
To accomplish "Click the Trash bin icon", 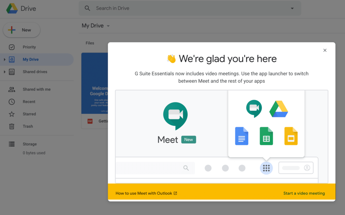I will (x=12, y=126).
